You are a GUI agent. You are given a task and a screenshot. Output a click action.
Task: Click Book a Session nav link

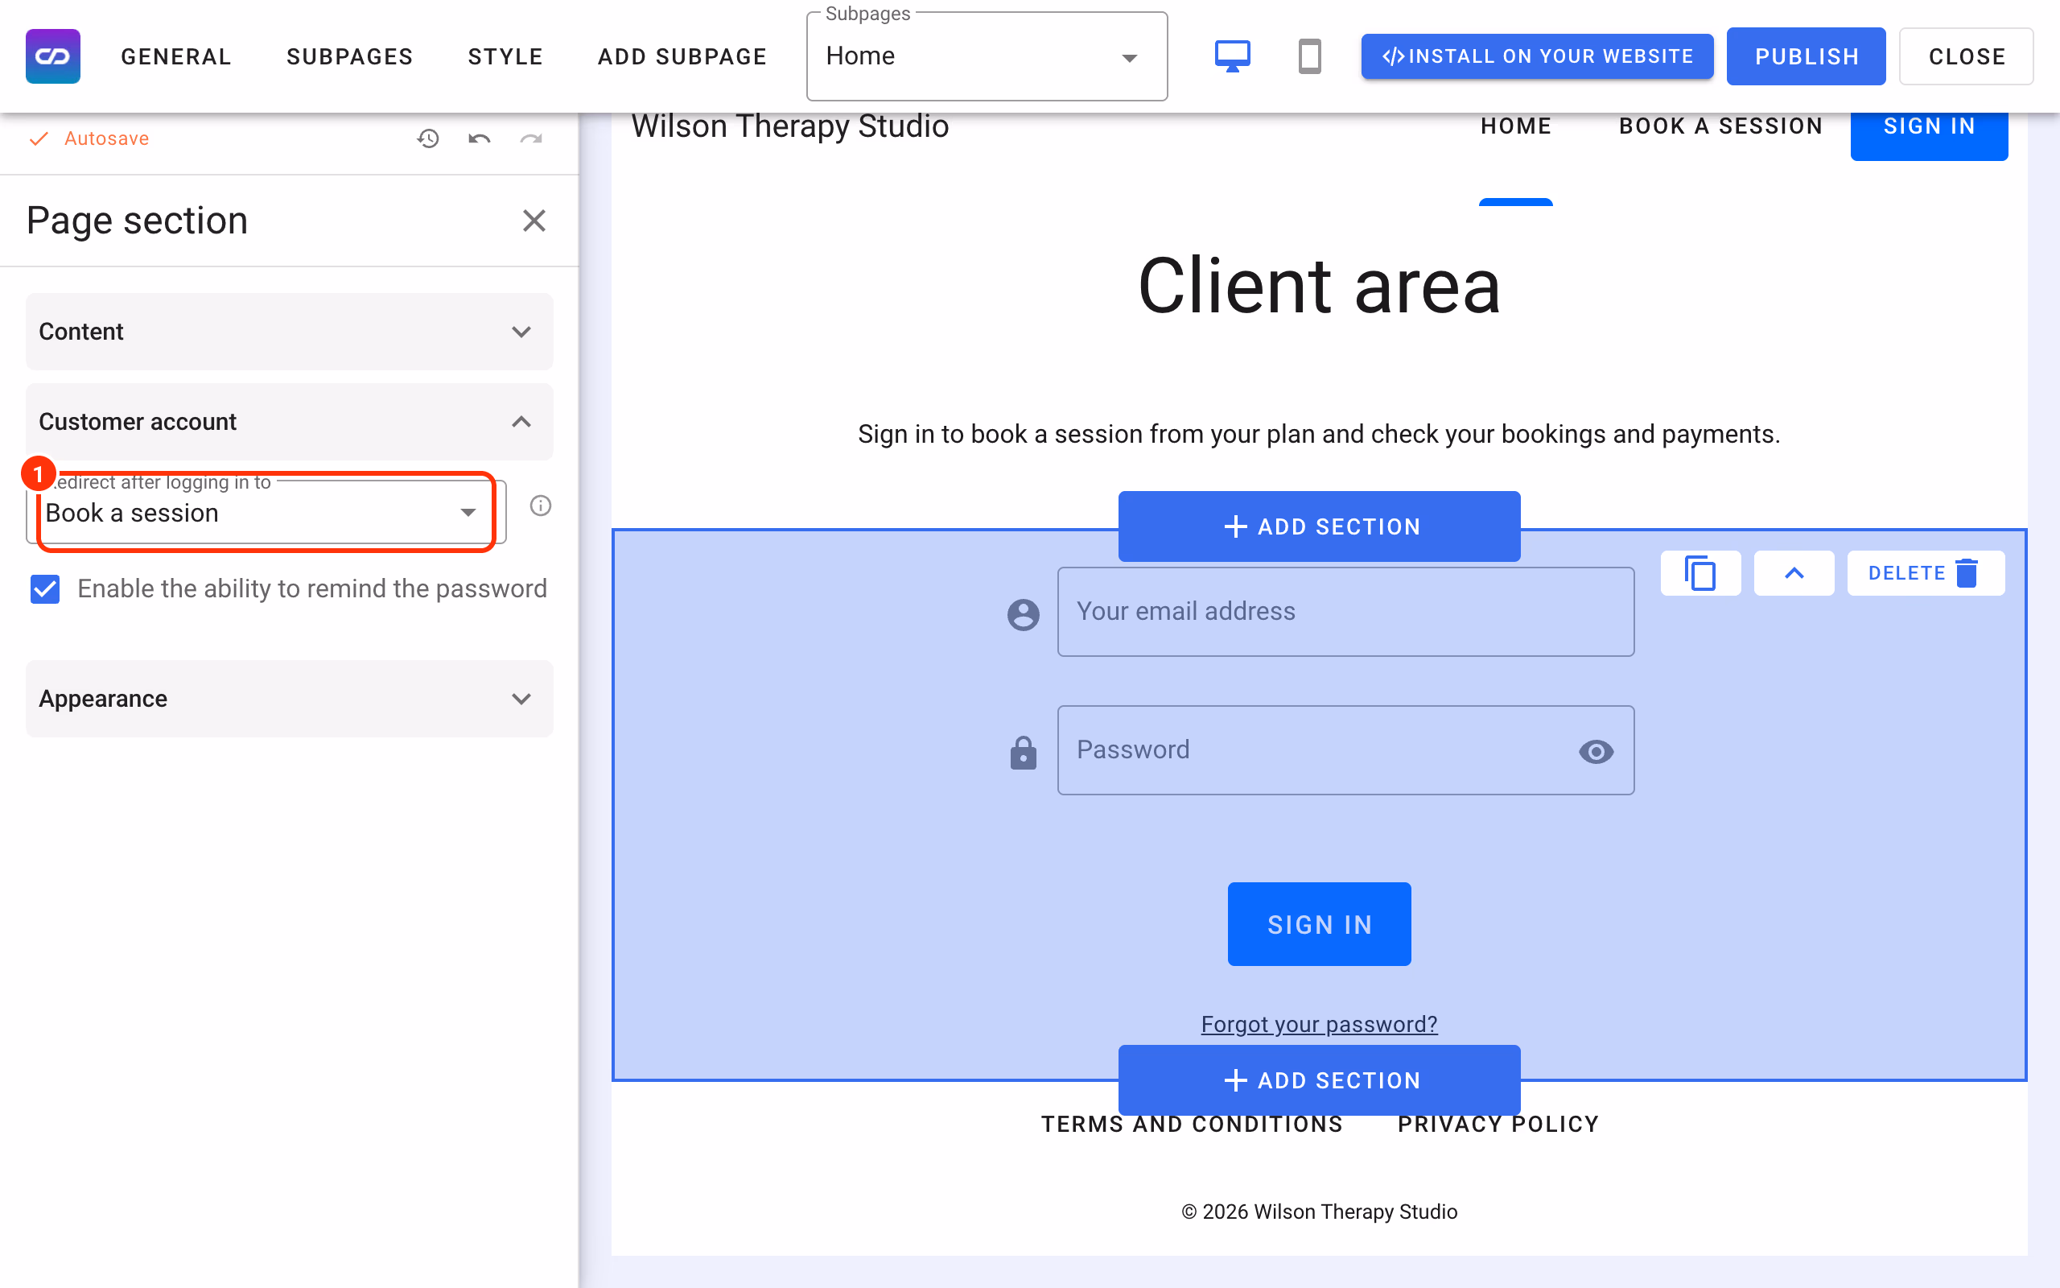click(x=1720, y=126)
